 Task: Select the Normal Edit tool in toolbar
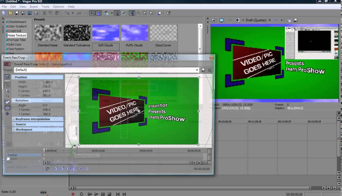(x=132, y=13)
